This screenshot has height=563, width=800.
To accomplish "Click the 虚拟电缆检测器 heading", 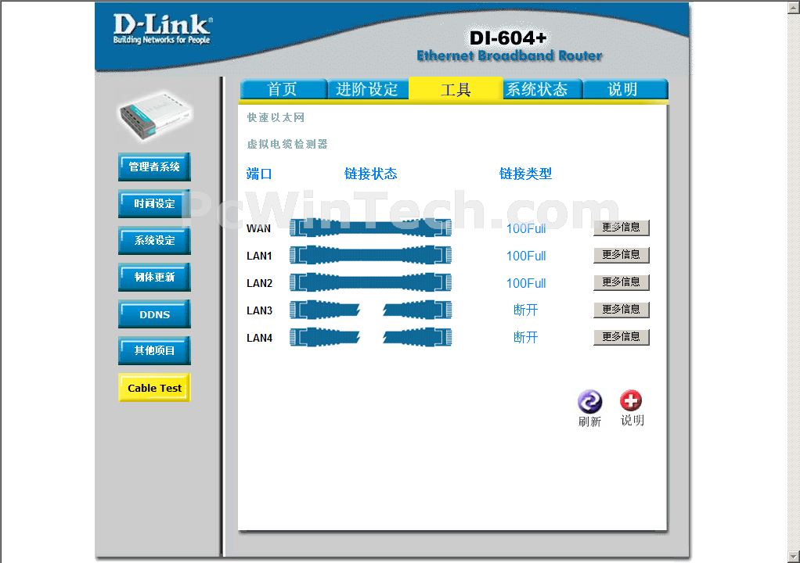I will 287,144.
